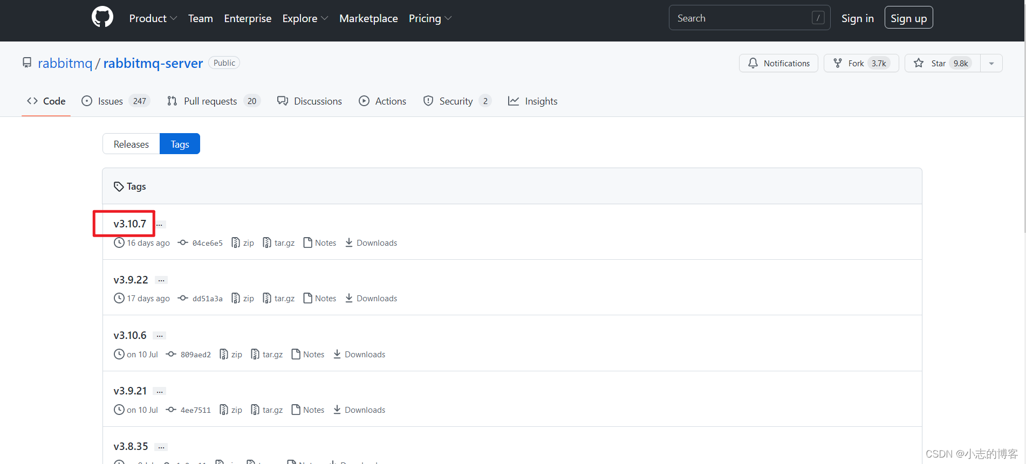The image size is (1026, 464).
Task: Open Marketplace in the header
Action: coord(368,18)
